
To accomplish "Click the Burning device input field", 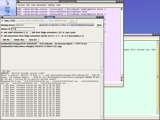I will point(27,25).
